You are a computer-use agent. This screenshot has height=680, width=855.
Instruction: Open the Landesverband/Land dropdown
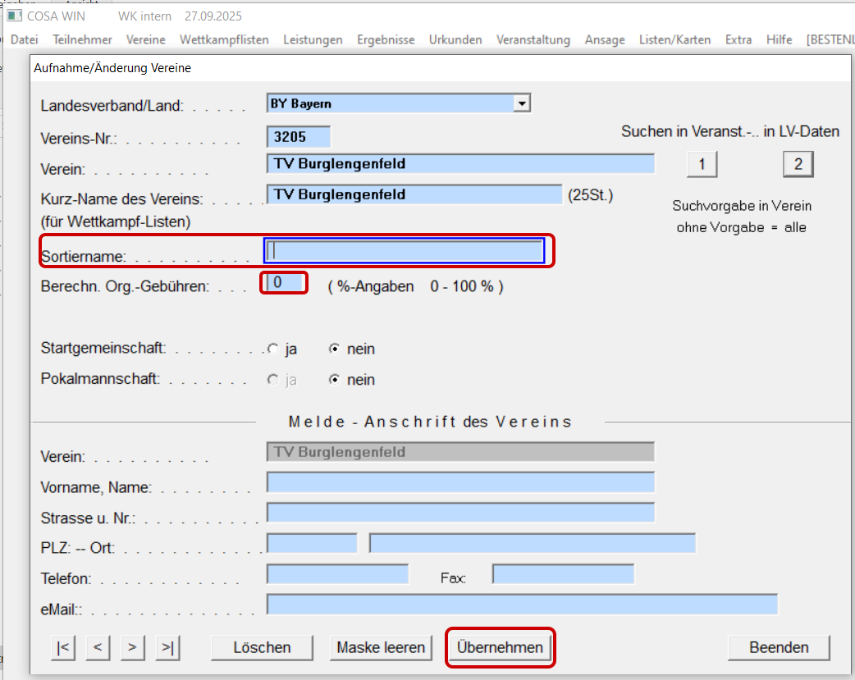(x=520, y=103)
